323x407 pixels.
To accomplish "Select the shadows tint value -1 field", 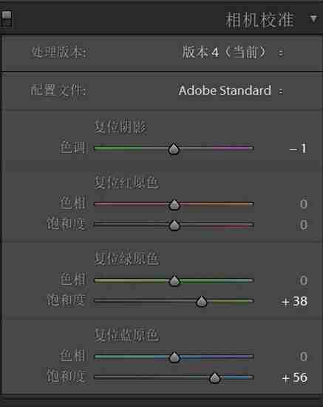I will (298, 149).
